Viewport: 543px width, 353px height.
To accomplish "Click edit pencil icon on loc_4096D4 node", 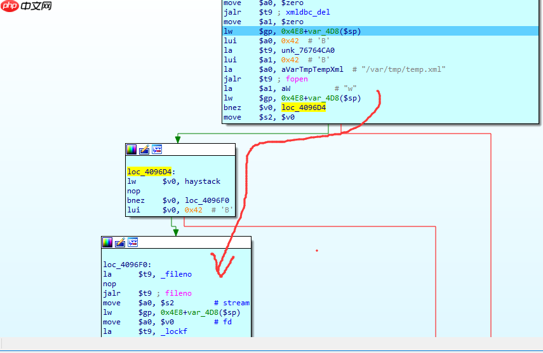I will point(144,150).
